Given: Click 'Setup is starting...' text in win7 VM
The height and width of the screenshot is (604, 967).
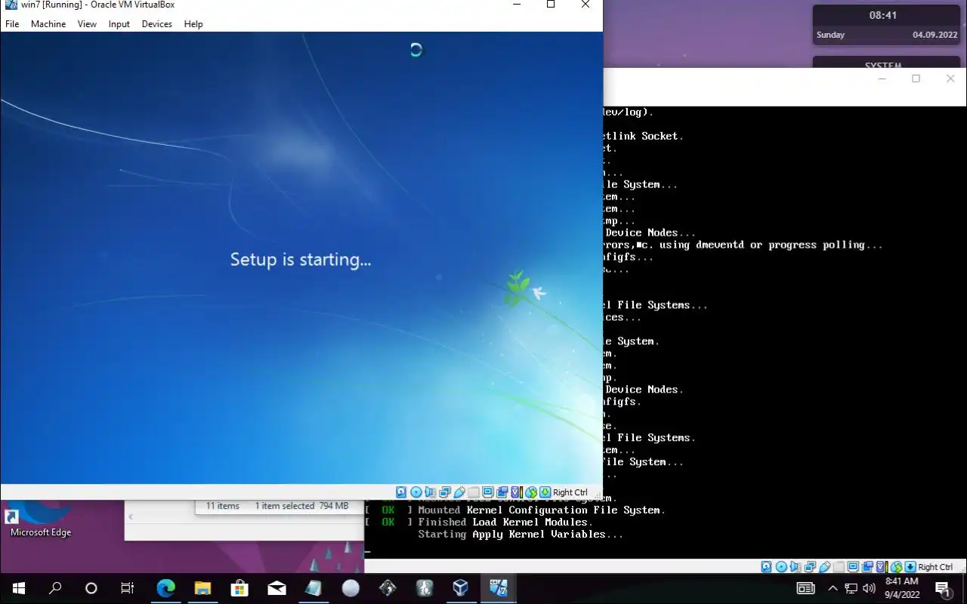Looking at the screenshot, I should (301, 260).
